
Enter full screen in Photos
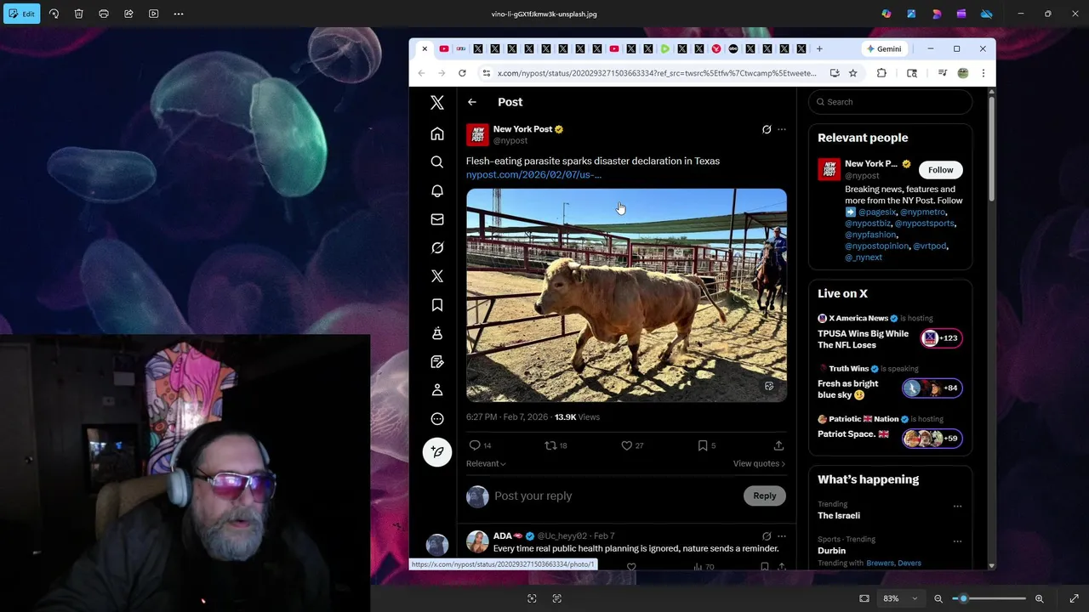point(1074,598)
